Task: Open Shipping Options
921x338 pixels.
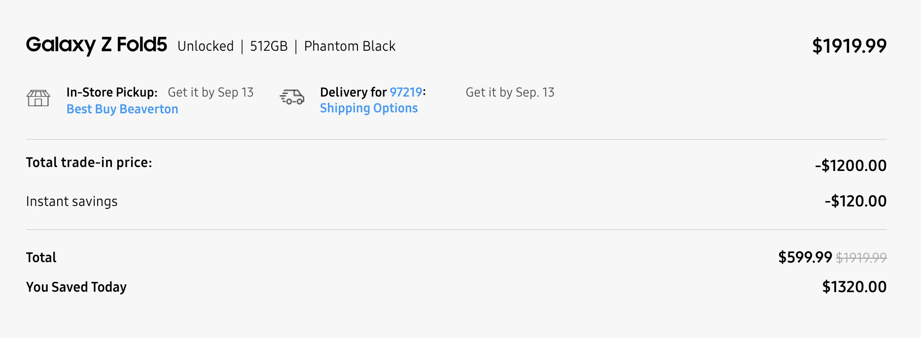Action: point(369,108)
